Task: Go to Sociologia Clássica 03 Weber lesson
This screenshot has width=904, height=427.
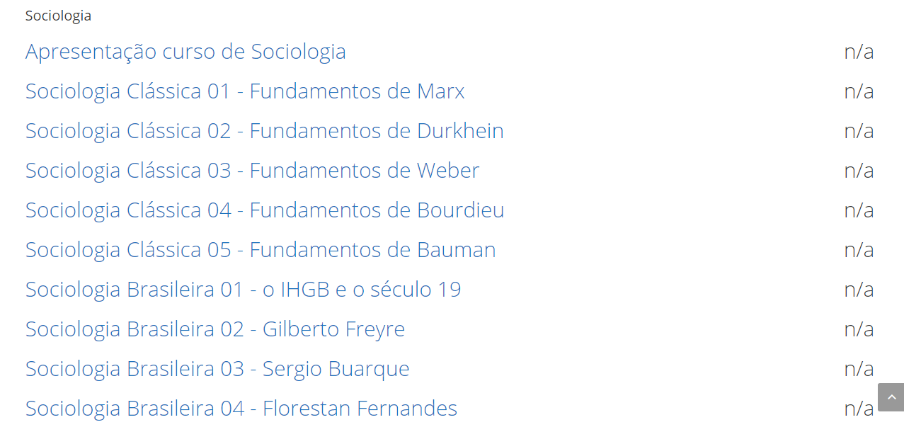Action: [x=252, y=171]
